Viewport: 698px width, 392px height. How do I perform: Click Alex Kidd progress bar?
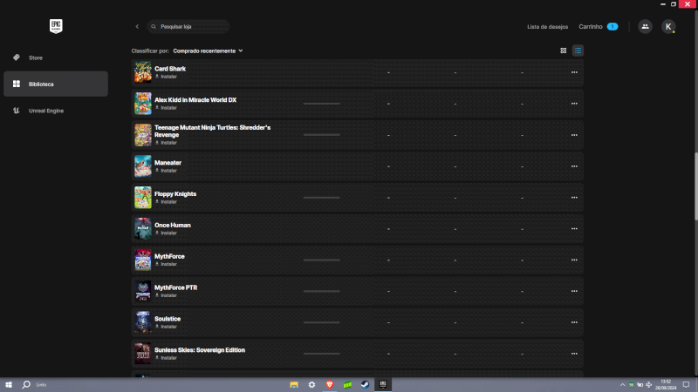tap(321, 104)
